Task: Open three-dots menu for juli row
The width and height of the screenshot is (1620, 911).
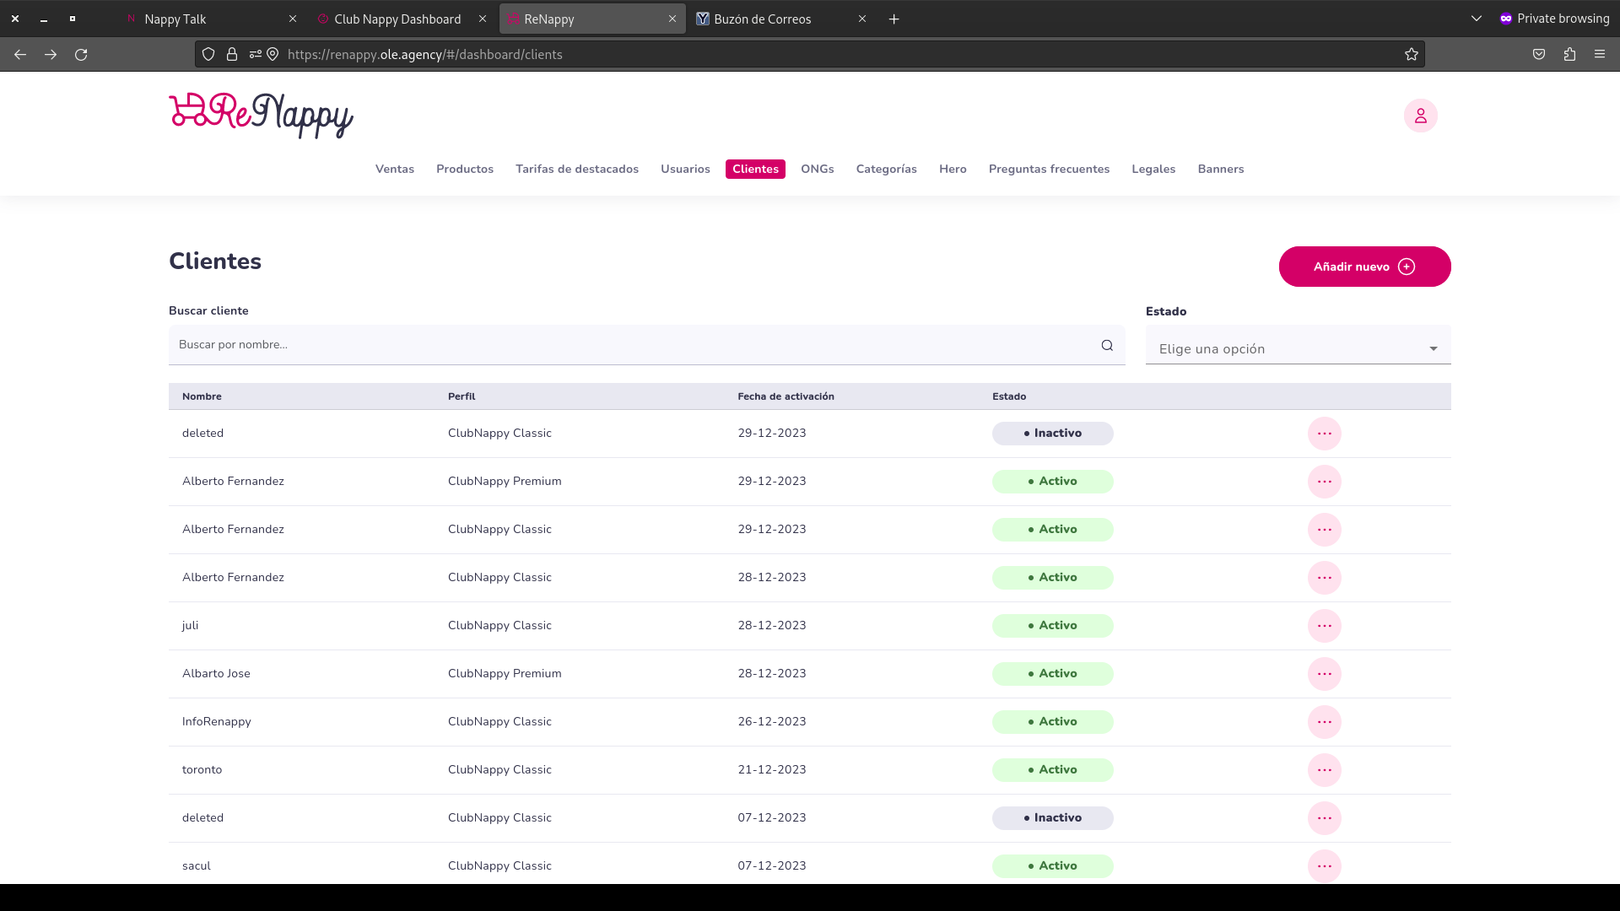Action: [x=1324, y=626]
